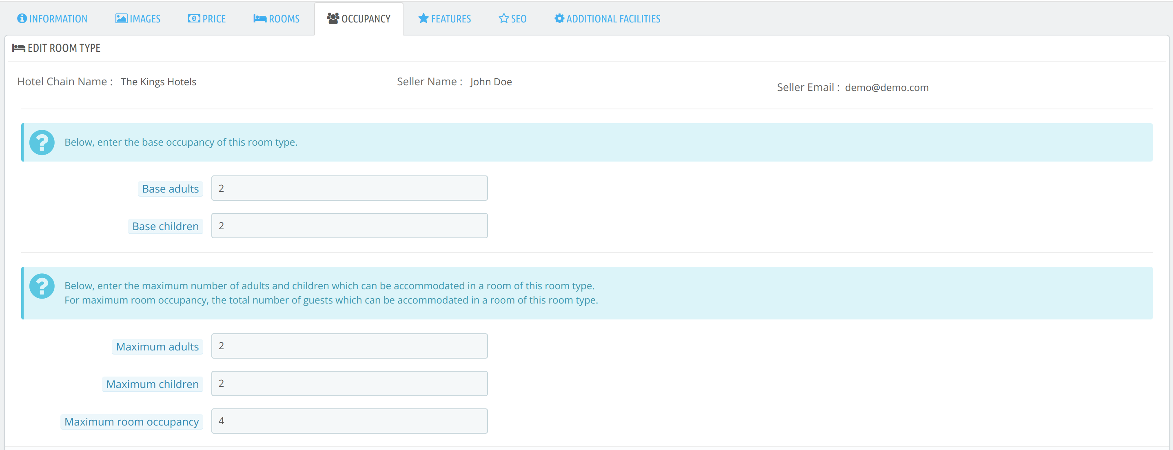Click the help icon in maximum occupancy notice
The image size is (1173, 450).
(42, 286)
